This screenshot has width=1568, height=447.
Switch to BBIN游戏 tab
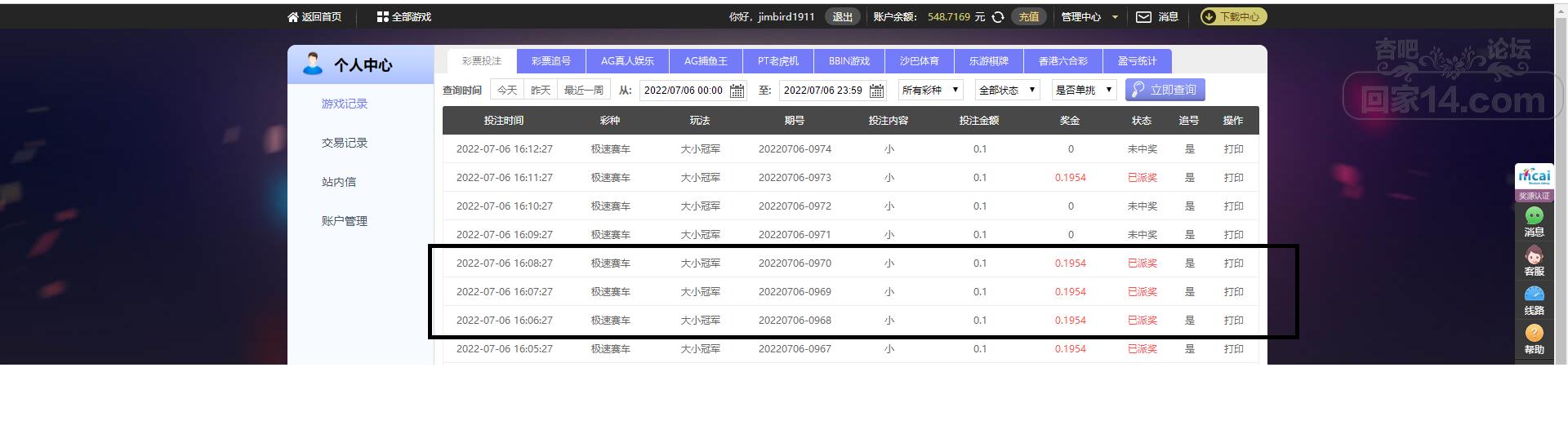849,61
